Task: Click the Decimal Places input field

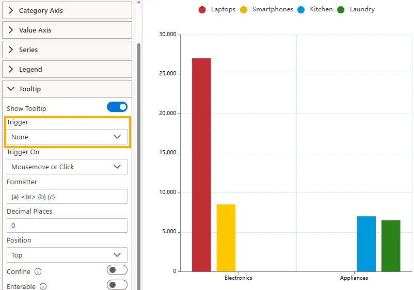Action: click(67, 225)
